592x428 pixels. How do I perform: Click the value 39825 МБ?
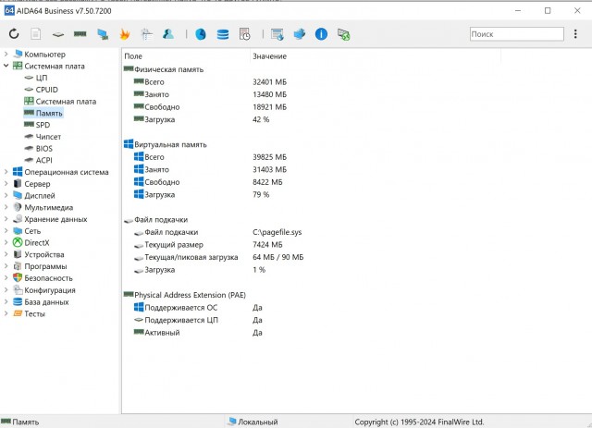pyautogui.click(x=269, y=157)
